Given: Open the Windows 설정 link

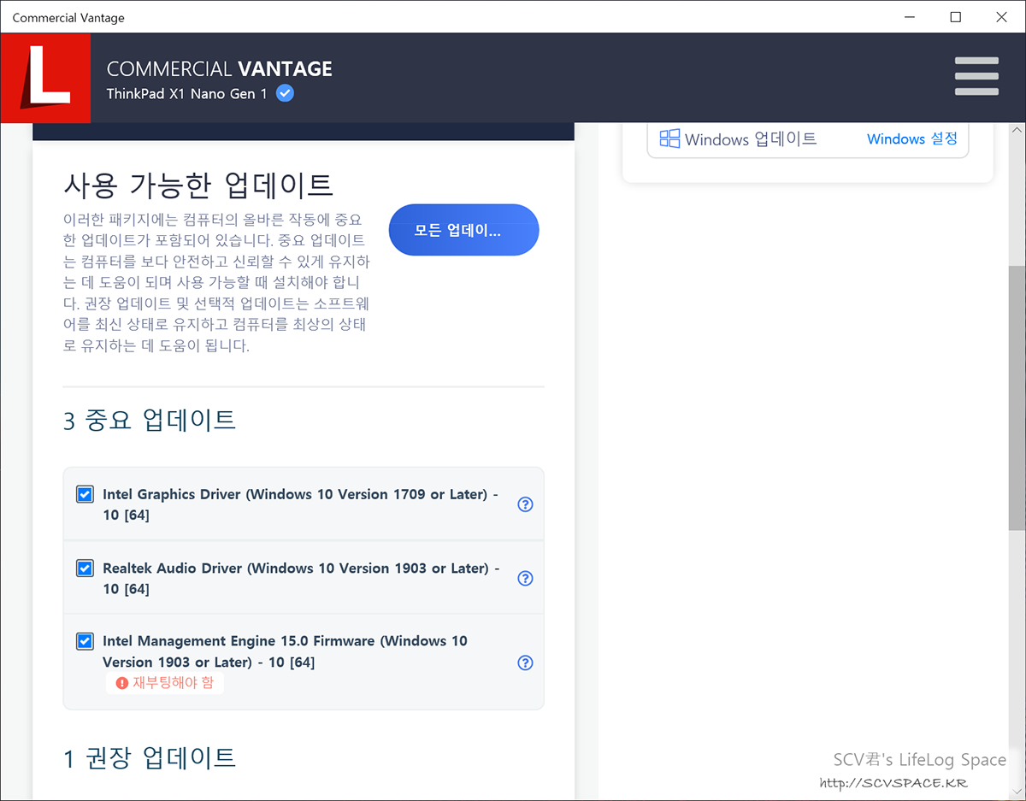Looking at the screenshot, I should [x=912, y=138].
